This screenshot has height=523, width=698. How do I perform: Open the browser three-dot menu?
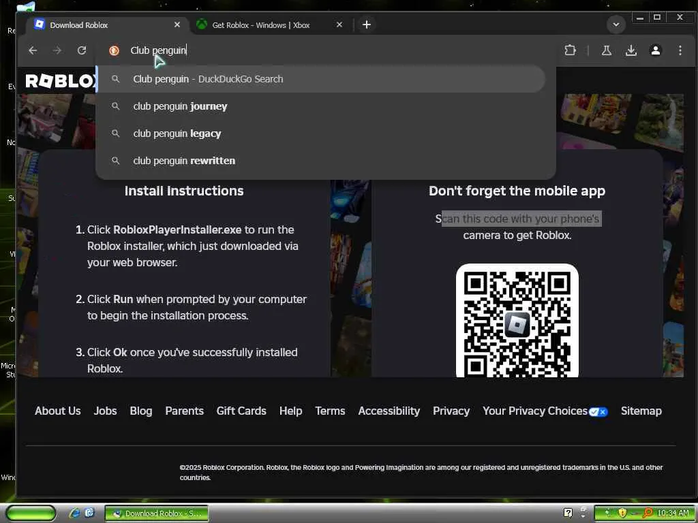click(x=680, y=50)
